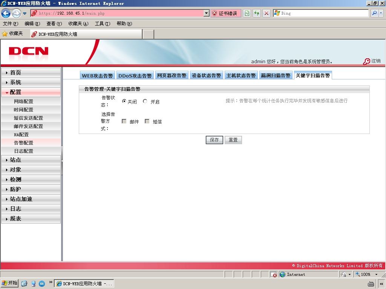Switch to the DDoS攻击告警 tab
The width and height of the screenshot is (386, 289).
[x=135, y=75]
